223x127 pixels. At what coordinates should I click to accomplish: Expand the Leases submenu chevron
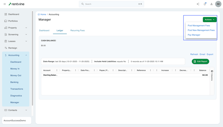click(26, 41)
